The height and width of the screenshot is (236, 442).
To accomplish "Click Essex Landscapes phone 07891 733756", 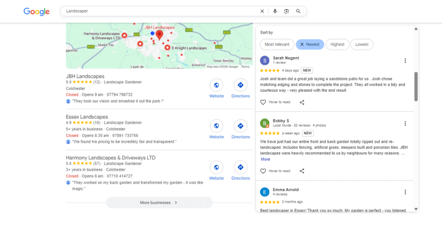I will pyautogui.click(x=125, y=136).
